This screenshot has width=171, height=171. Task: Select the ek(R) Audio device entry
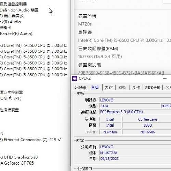coord(10,22)
